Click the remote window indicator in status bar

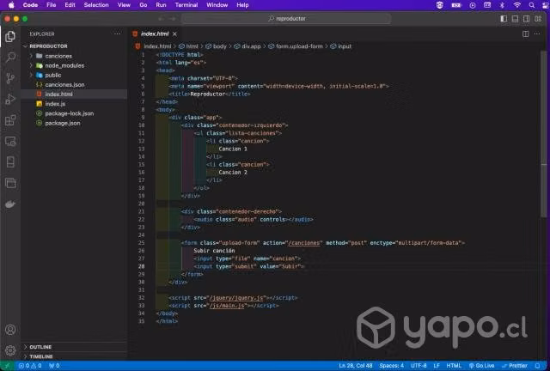coord(7,366)
